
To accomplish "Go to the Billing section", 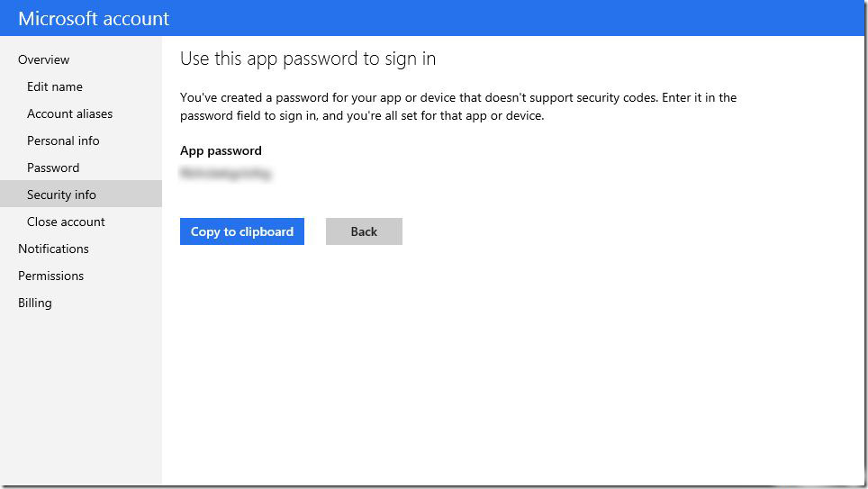I will click(x=35, y=303).
